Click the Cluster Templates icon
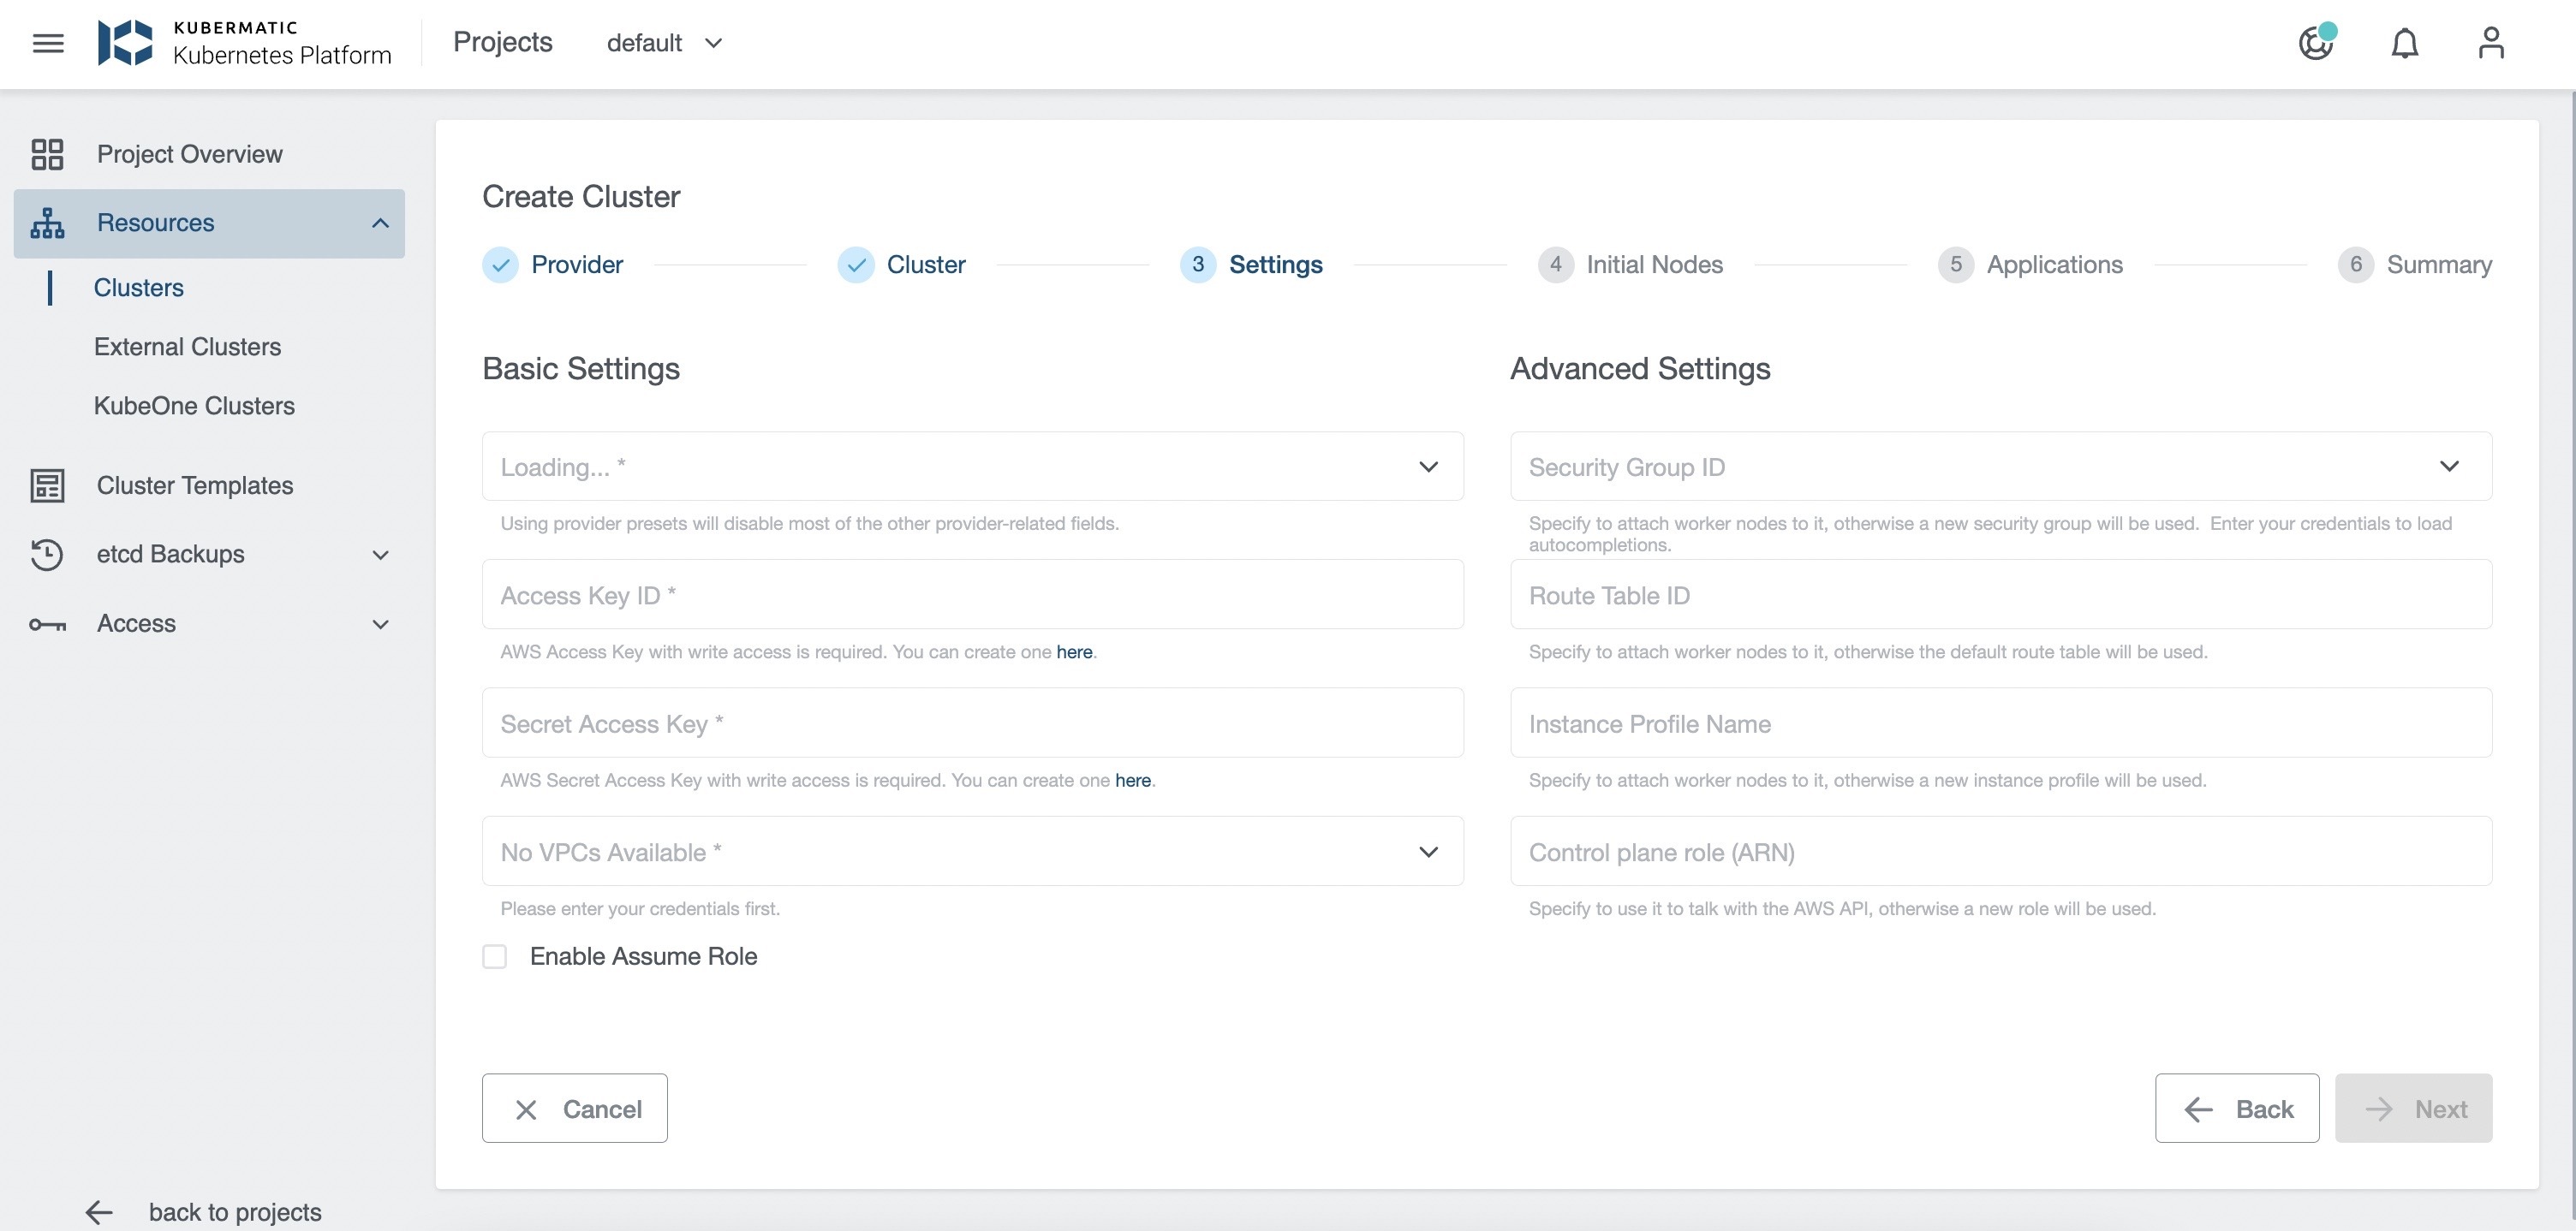 (47, 485)
